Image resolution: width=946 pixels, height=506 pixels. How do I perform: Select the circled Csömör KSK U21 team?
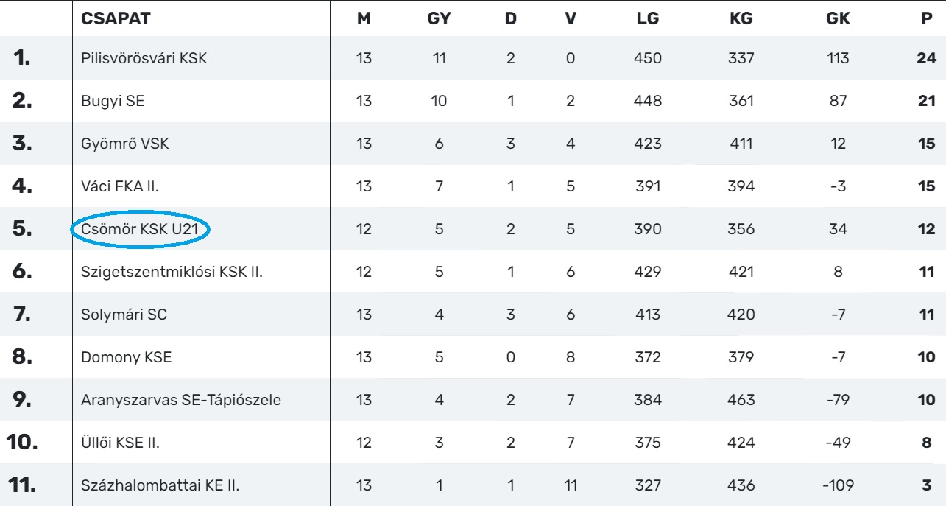click(140, 230)
